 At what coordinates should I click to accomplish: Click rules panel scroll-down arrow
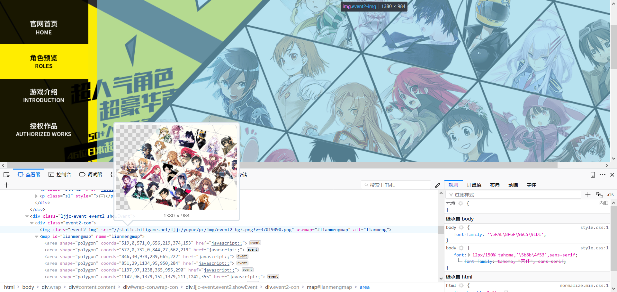[613, 288]
